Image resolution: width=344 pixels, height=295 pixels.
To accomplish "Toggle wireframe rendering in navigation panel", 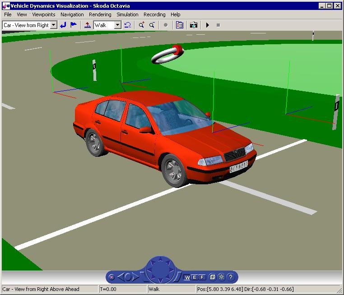I will click(212, 277).
